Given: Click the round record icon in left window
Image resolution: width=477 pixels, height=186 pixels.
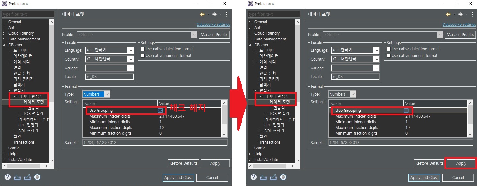Looking at the screenshot, I should (37, 177).
